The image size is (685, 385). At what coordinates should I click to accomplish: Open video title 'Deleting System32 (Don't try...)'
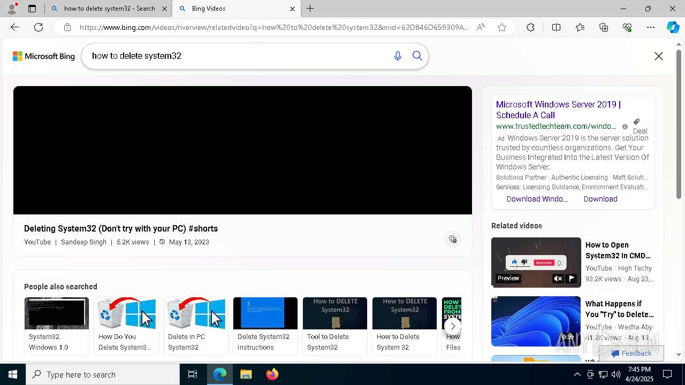tap(121, 228)
